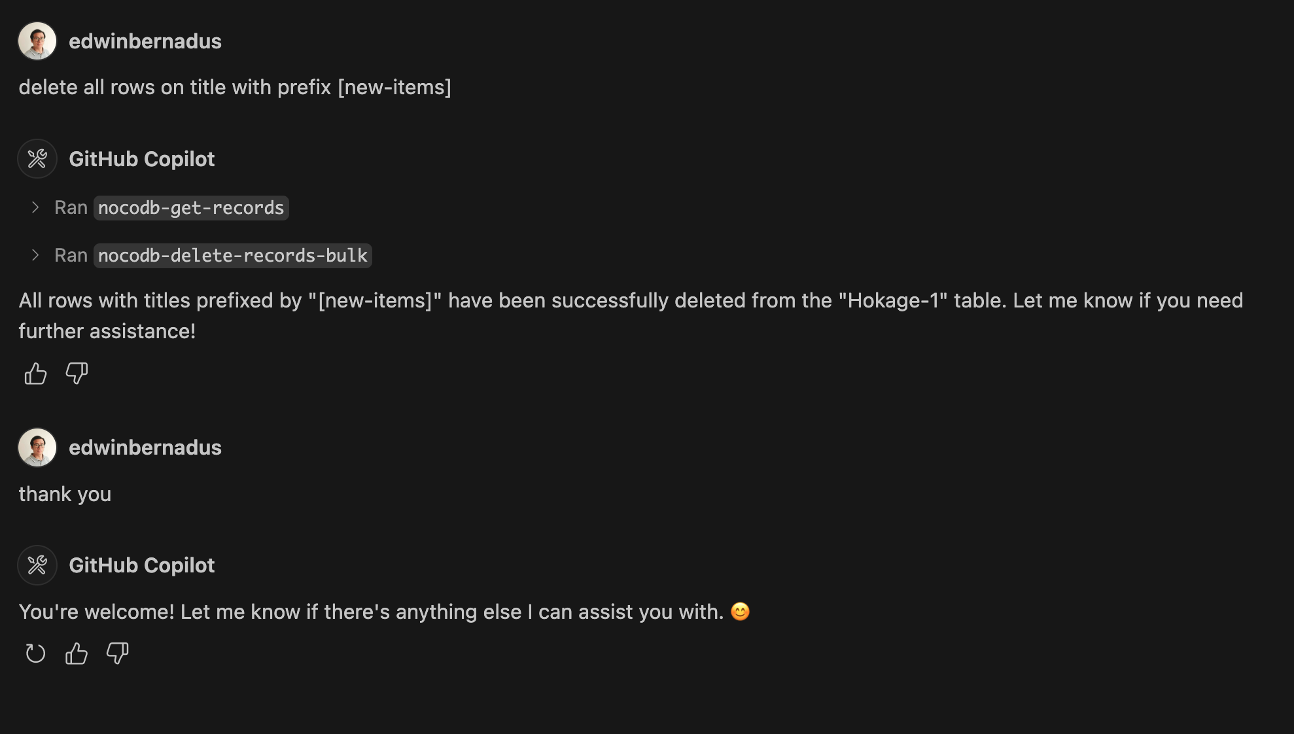Click the second edwinbernadus username

pyautogui.click(x=145, y=447)
